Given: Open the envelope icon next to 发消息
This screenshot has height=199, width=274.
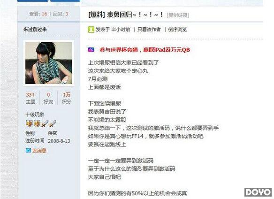Looking at the screenshot, I should point(28,150).
